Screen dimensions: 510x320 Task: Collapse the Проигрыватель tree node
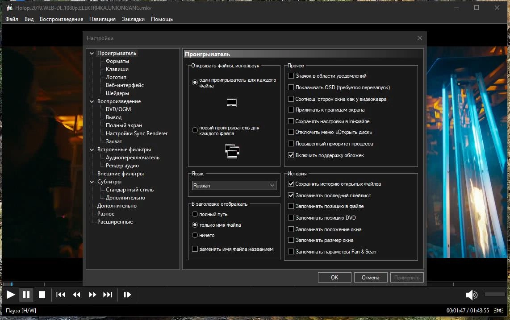[x=92, y=54]
